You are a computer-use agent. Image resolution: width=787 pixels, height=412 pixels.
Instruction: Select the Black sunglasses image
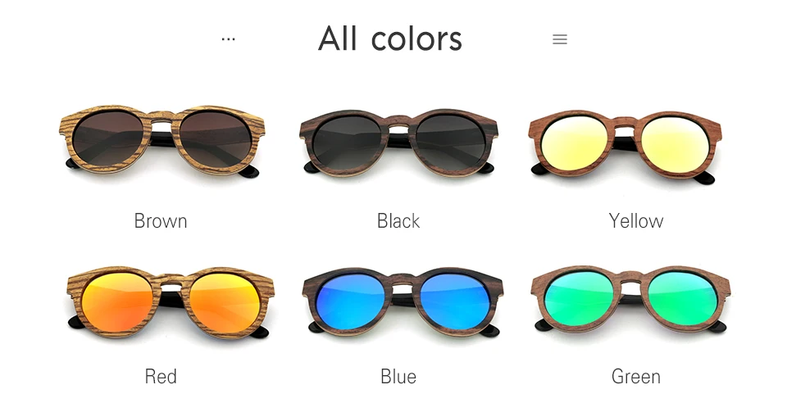[x=398, y=143]
